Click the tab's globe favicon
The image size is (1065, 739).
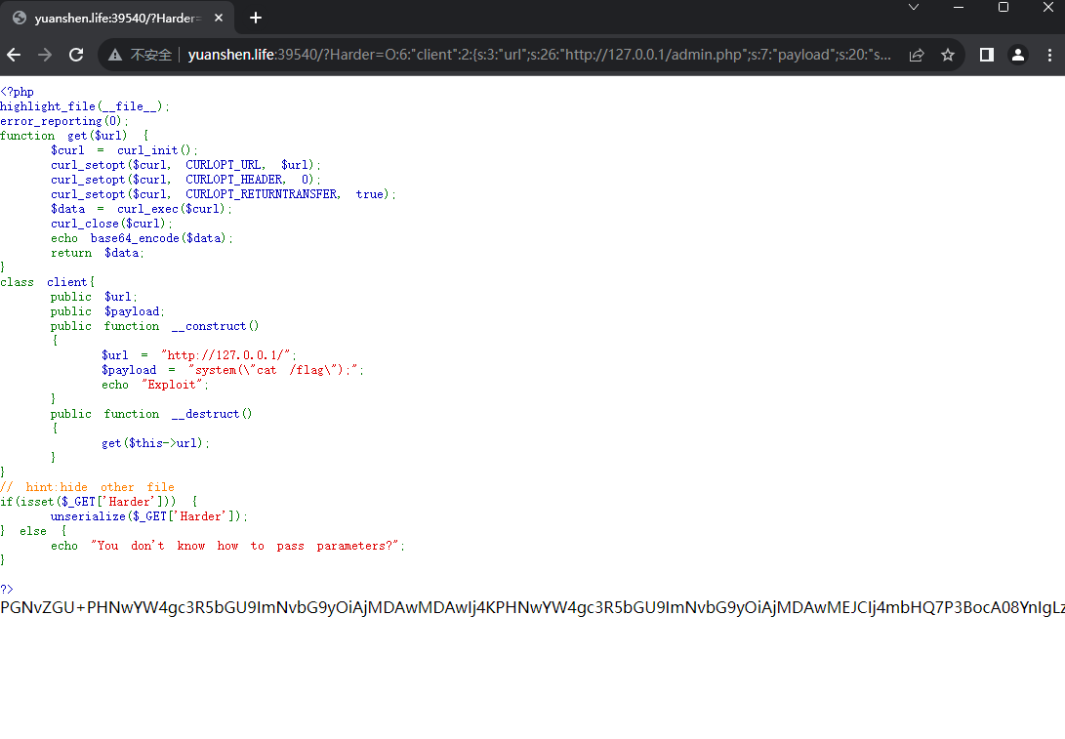[x=20, y=19]
